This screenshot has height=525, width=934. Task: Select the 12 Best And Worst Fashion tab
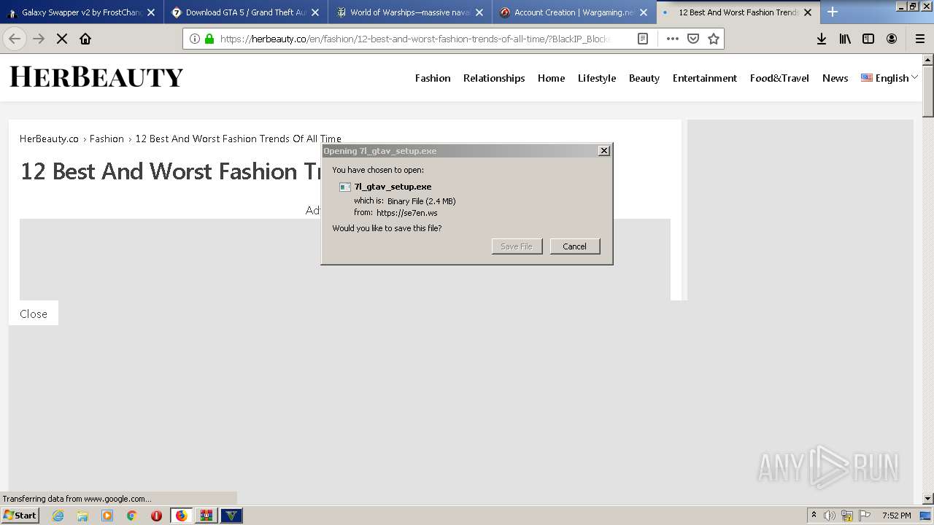point(738,12)
